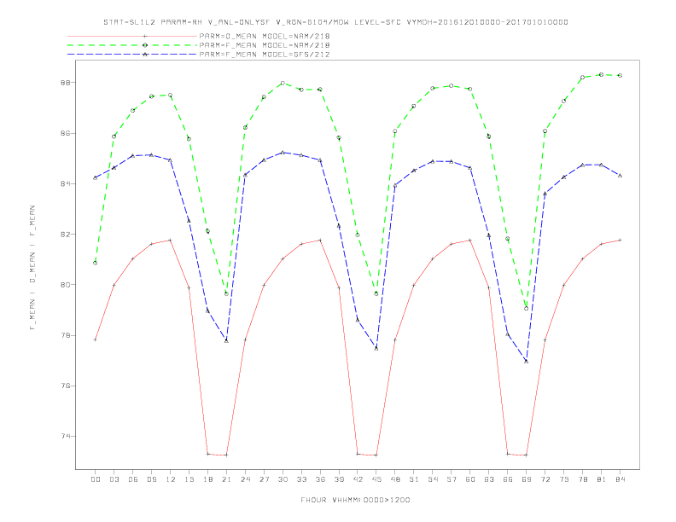Click x-axis tick label 15
Viewport: 676px width, 522px height.
tap(189, 479)
